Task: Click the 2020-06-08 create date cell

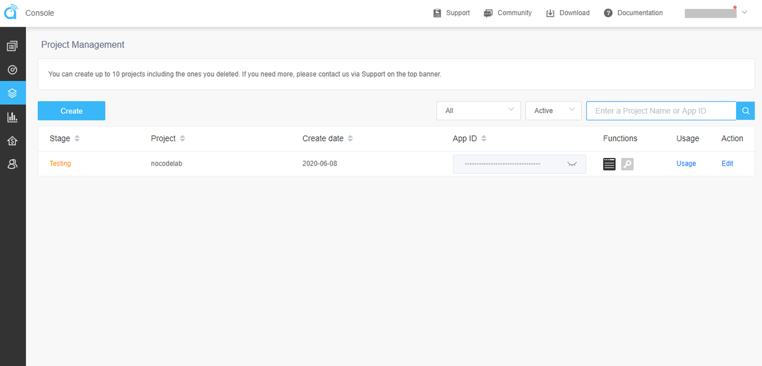Action: coord(320,164)
